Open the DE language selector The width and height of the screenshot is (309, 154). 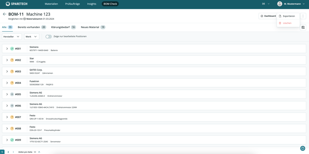pos(265,4)
